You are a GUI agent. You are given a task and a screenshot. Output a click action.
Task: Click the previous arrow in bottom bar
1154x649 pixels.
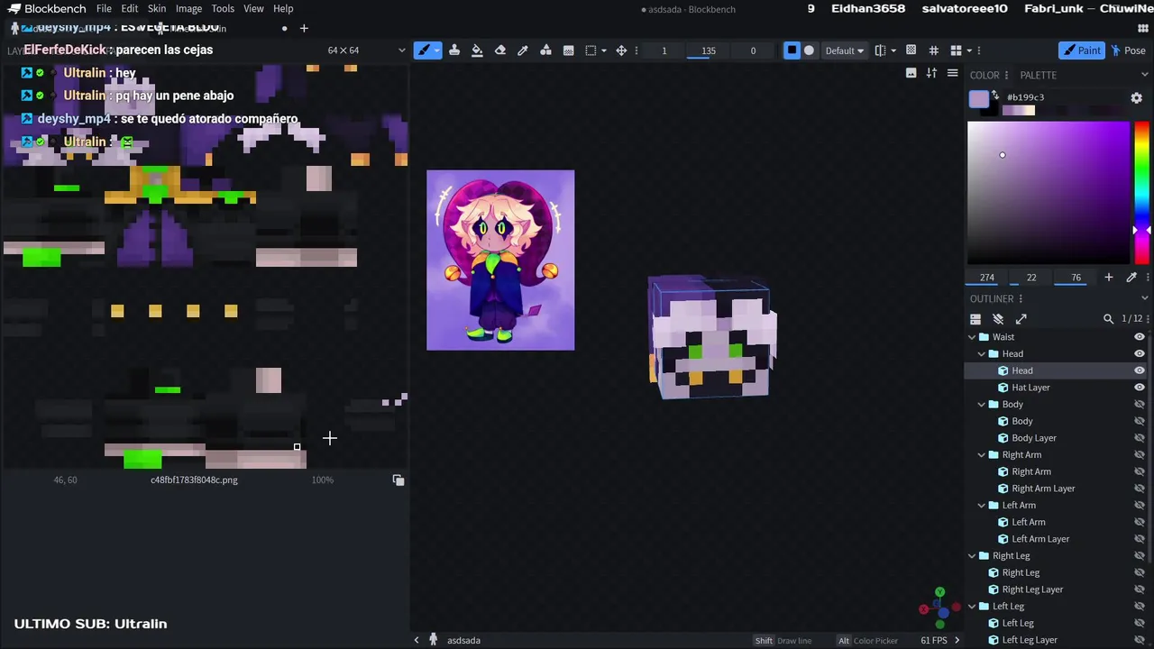pyautogui.click(x=417, y=640)
